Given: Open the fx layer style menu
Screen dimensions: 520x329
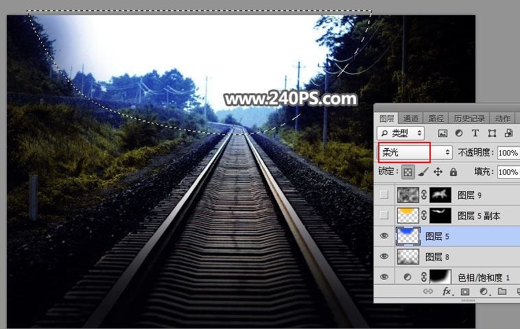Looking at the screenshot, I should pos(447,292).
